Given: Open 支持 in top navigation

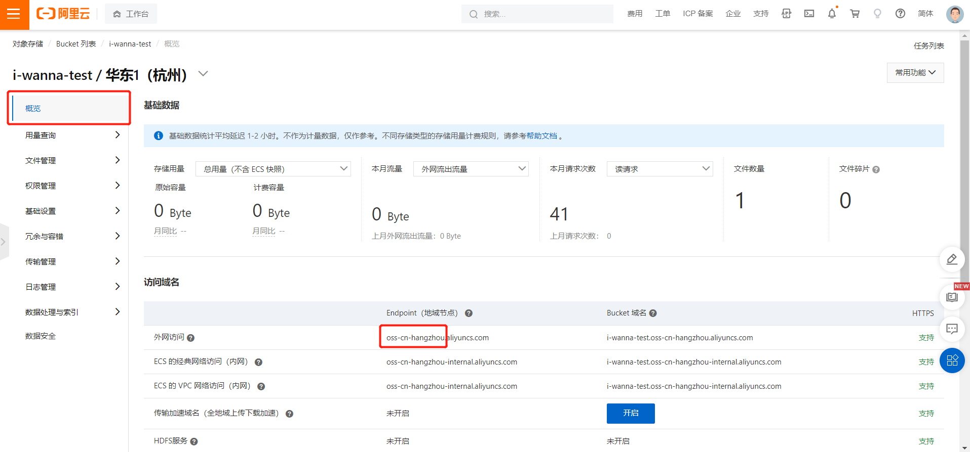Looking at the screenshot, I should (761, 14).
